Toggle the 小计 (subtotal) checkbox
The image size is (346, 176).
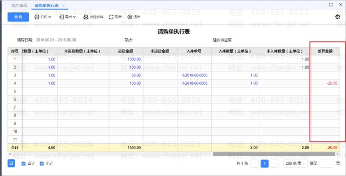42,164
